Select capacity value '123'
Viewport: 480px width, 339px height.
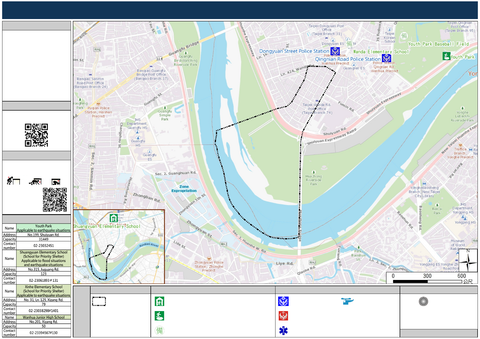44,274
